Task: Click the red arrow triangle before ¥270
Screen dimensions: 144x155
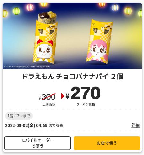Action: tap(63, 96)
